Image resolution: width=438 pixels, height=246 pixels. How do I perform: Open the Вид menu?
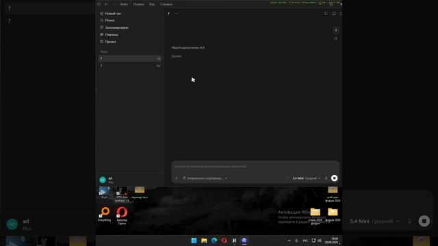152,4
